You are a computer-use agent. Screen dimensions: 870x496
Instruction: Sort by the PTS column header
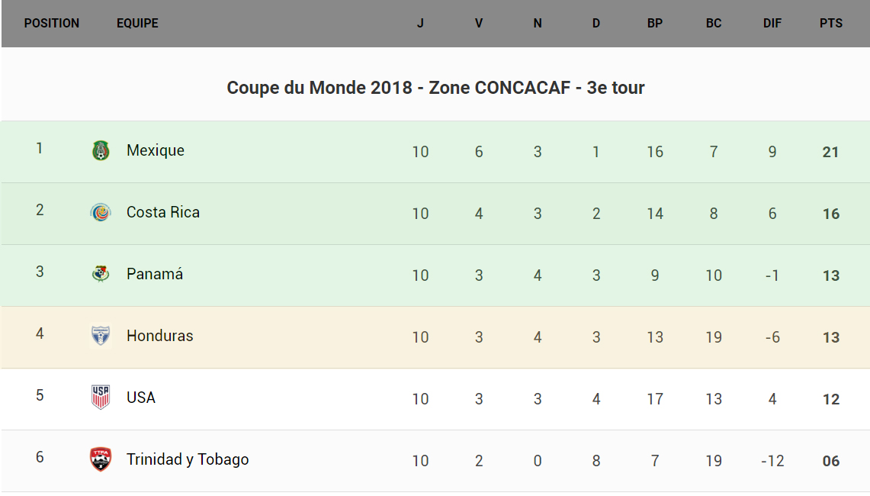click(831, 24)
